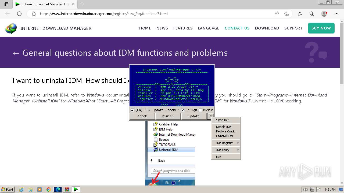The height and width of the screenshot is (193, 344).
Task: Refresh the current page
Action: [x=19, y=14]
